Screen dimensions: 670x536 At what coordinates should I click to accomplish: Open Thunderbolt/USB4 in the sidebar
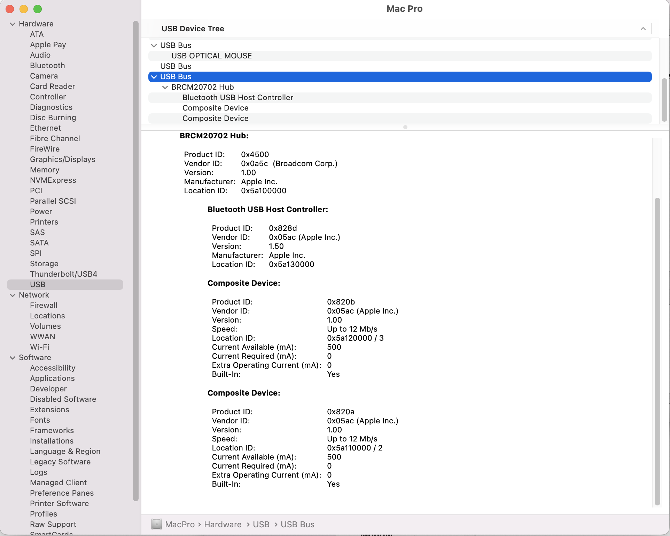pos(63,274)
